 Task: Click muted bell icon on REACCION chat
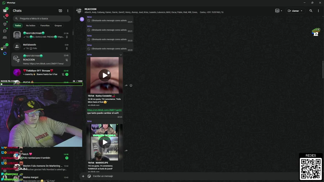click(67, 60)
